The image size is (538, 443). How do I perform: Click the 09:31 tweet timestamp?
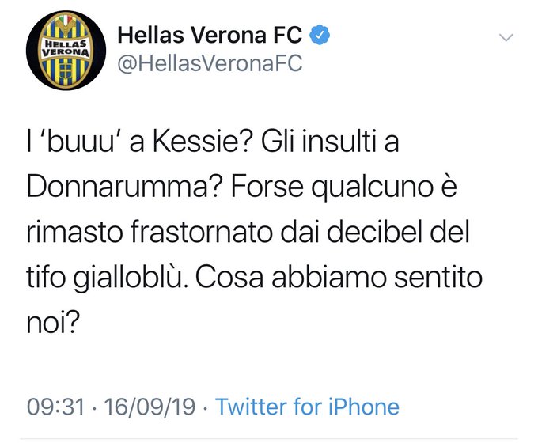click(55, 407)
